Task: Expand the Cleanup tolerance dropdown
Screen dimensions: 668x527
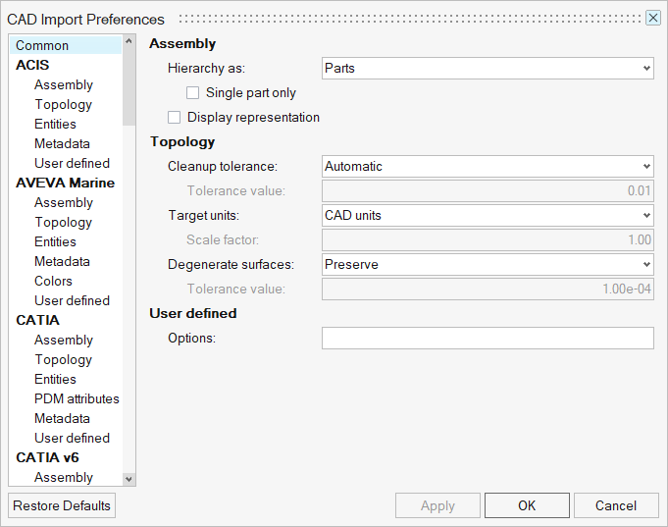Action: click(x=488, y=167)
